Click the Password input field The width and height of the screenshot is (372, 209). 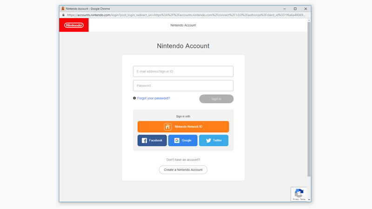183,85
